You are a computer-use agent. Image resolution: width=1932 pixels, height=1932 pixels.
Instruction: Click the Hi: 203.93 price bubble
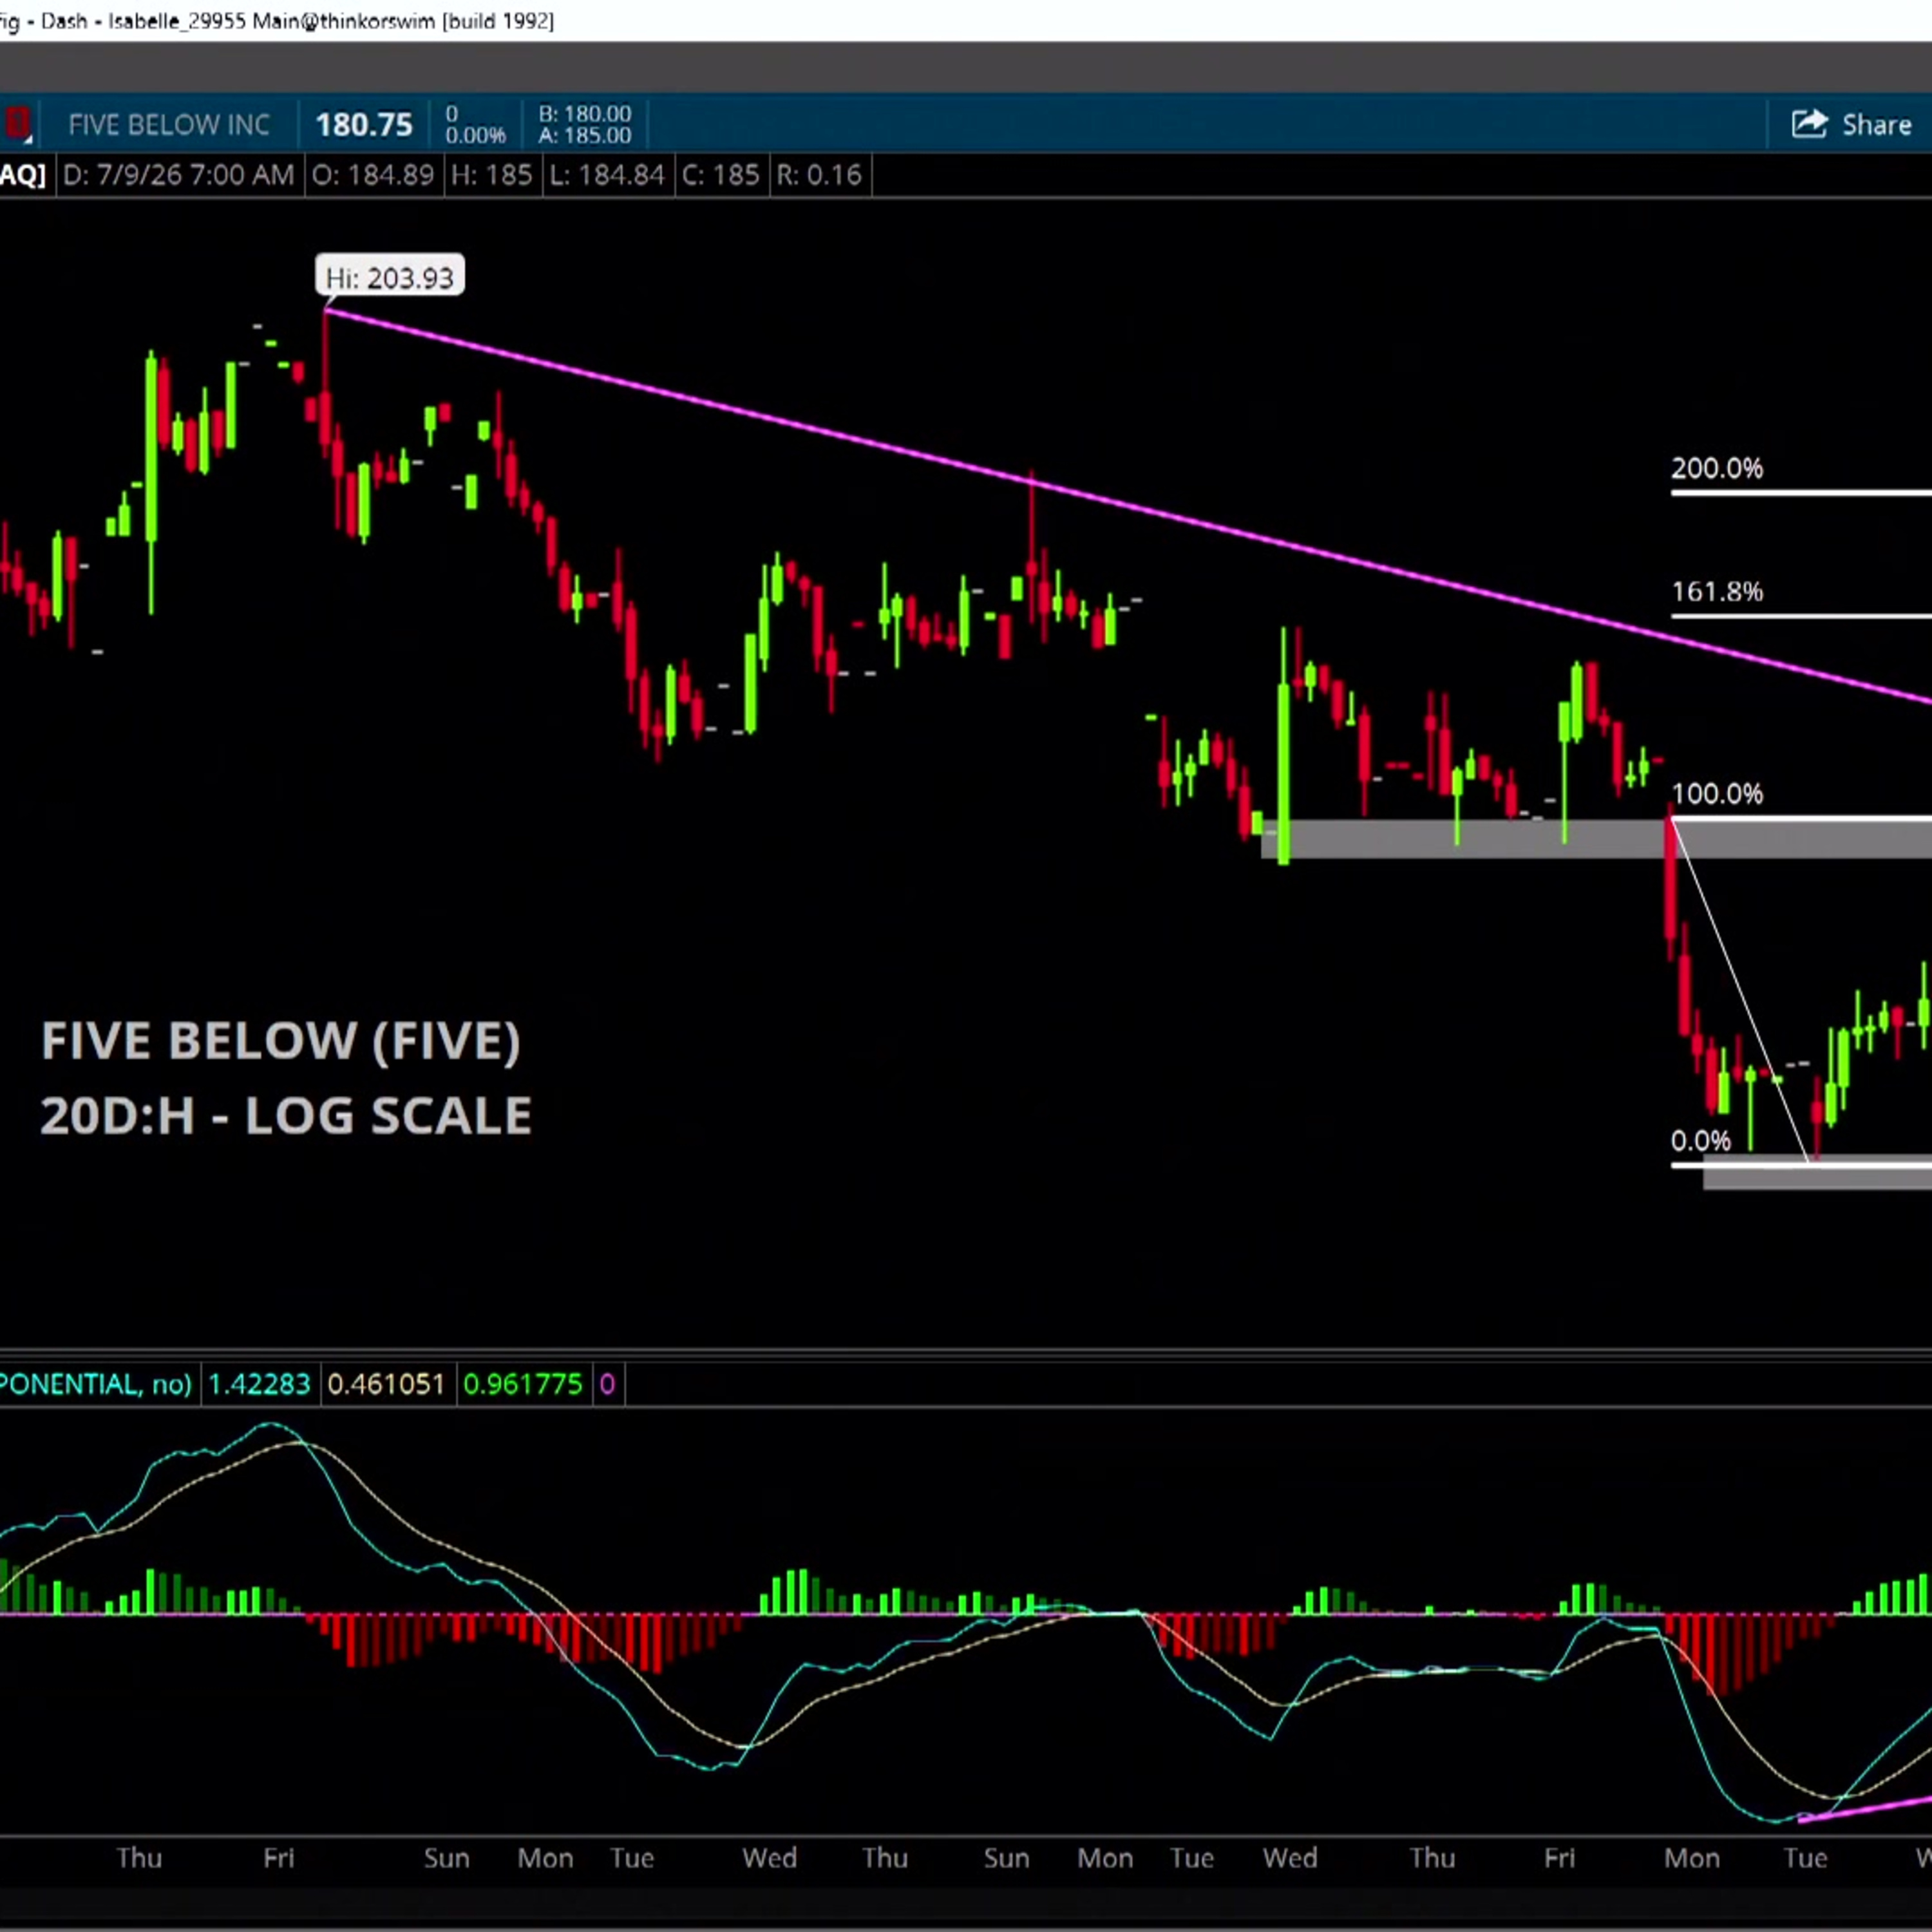coord(390,277)
